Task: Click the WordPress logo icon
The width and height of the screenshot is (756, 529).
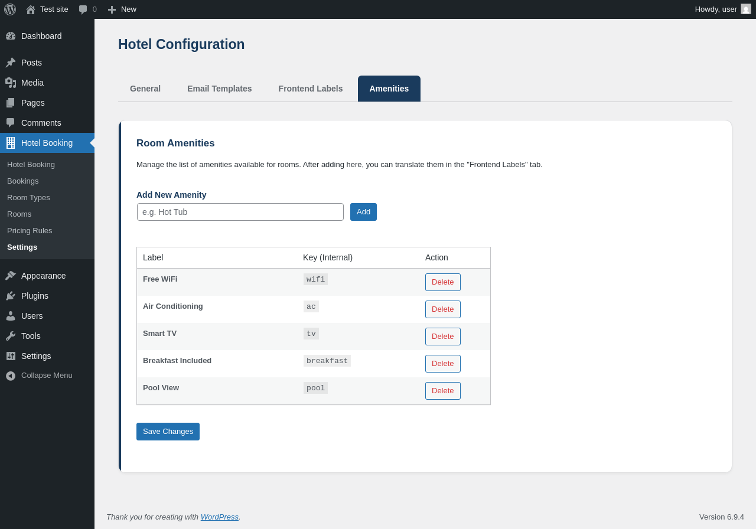Action: coord(10,9)
